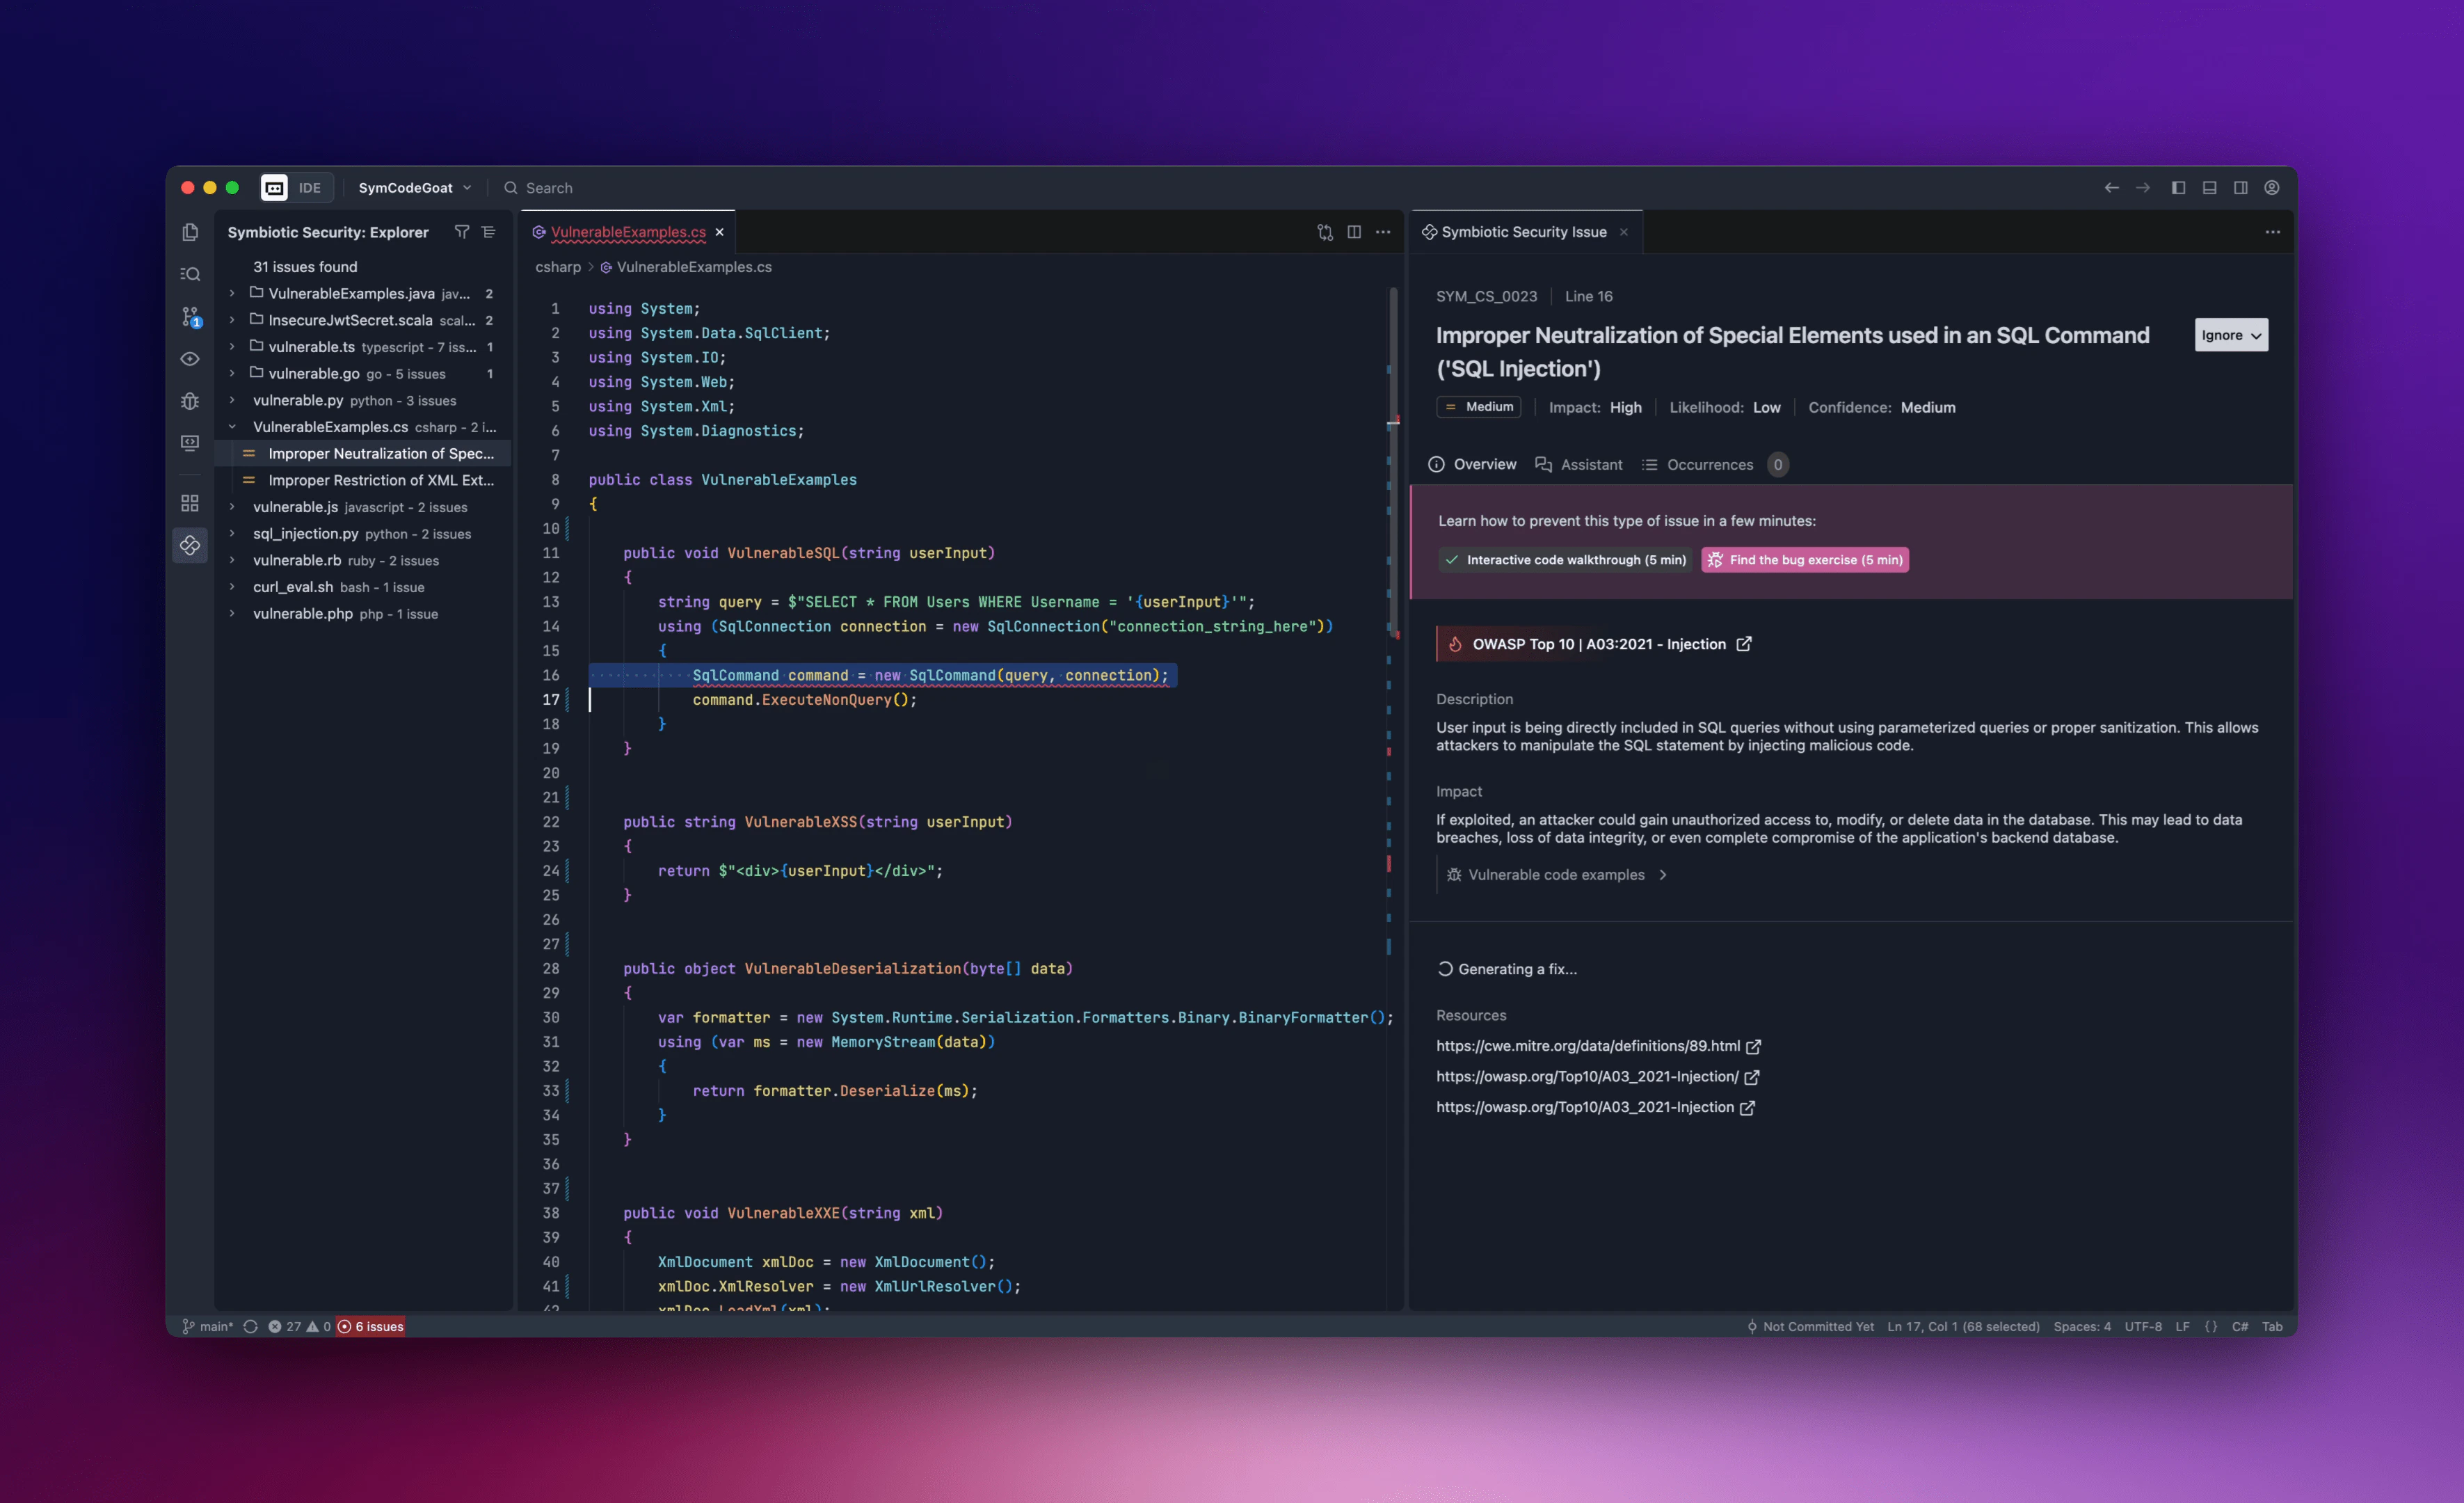The width and height of the screenshot is (2464, 1503).
Task: Open the Extensions grid icon
Action: click(190, 503)
